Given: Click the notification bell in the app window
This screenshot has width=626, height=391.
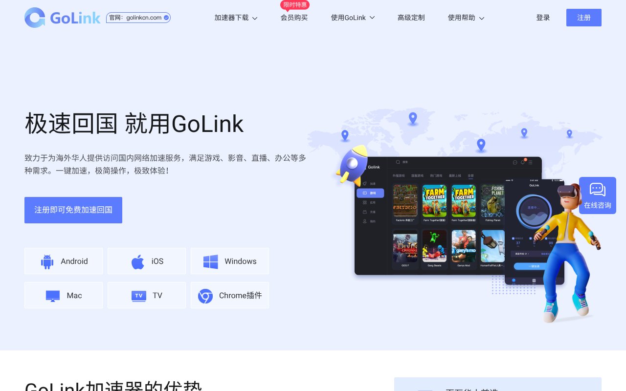Looking at the screenshot, I should [x=522, y=162].
